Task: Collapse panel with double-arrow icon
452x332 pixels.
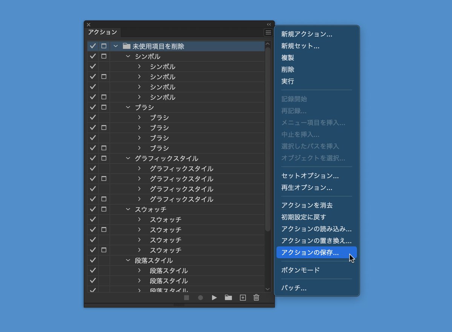Action: tap(269, 24)
